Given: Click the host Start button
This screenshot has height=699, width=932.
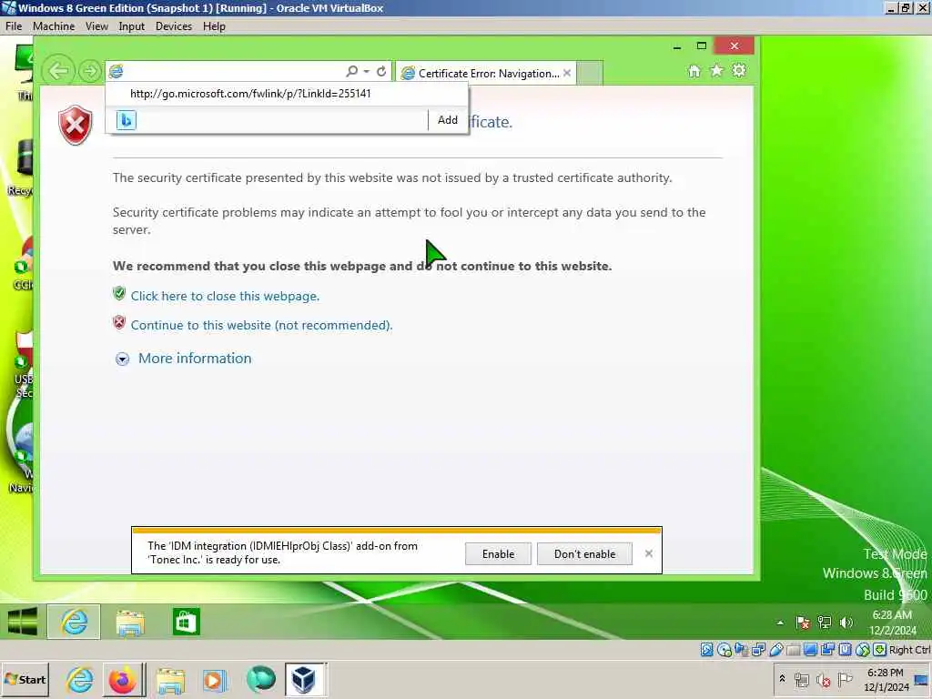Looking at the screenshot, I should point(25,680).
